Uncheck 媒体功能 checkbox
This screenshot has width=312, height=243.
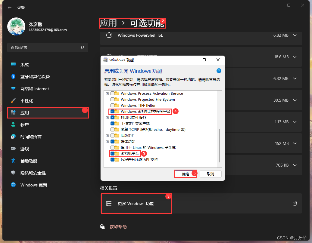[112, 141]
